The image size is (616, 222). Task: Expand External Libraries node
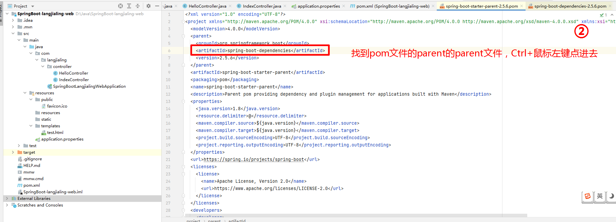7,199
